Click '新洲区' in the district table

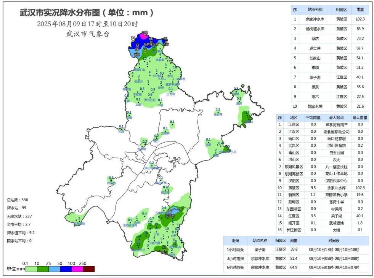click(294, 195)
